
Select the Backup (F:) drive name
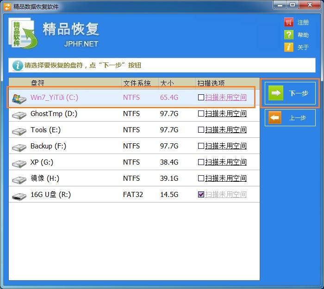click(x=48, y=146)
